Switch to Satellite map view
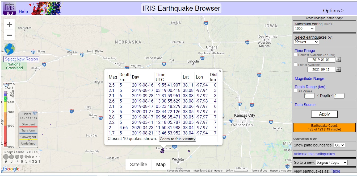 138,165
